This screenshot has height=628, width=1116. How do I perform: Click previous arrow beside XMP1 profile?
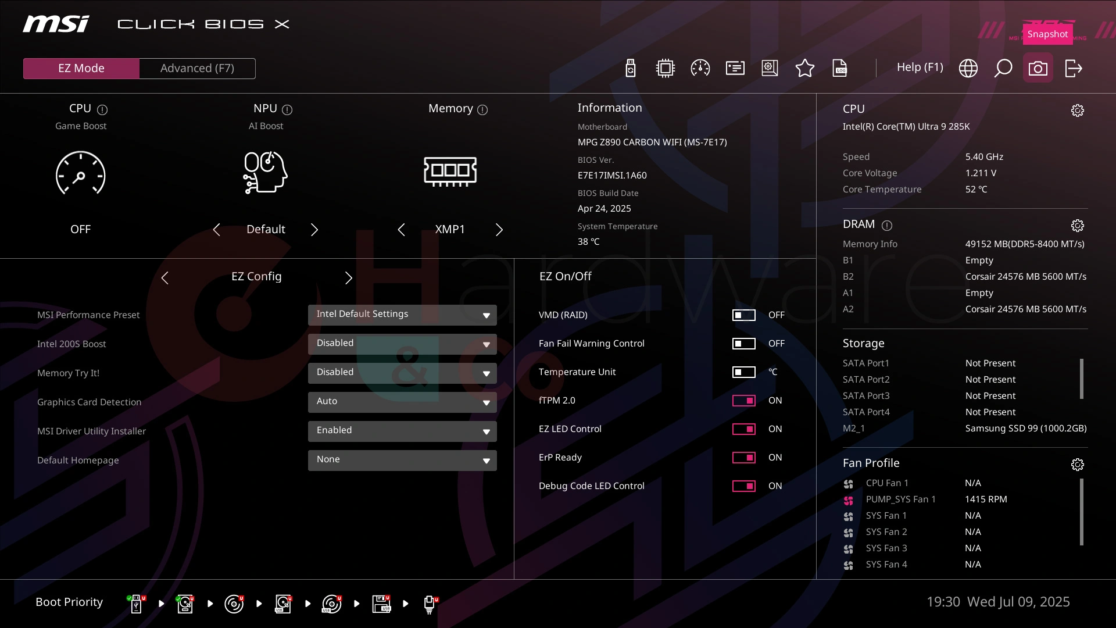(x=402, y=230)
